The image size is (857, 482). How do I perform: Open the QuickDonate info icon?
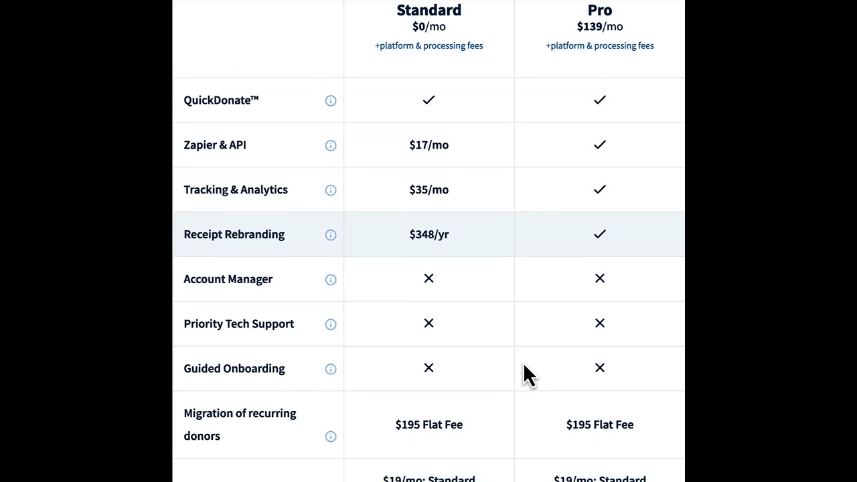tap(331, 100)
